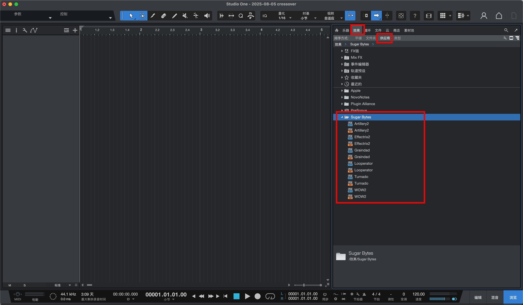Open the MIDI monitor icon
523x305 pixels.
pyautogui.click(x=18, y=294)
